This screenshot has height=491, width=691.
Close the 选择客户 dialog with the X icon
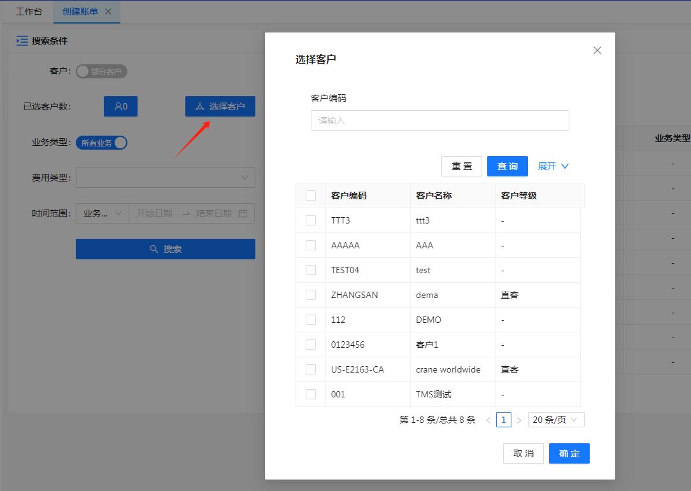597,50
